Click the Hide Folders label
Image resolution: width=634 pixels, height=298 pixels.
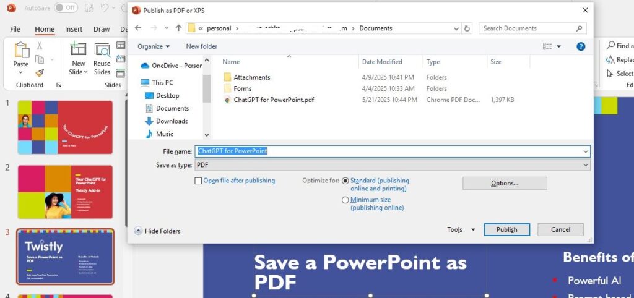[163, 231]
